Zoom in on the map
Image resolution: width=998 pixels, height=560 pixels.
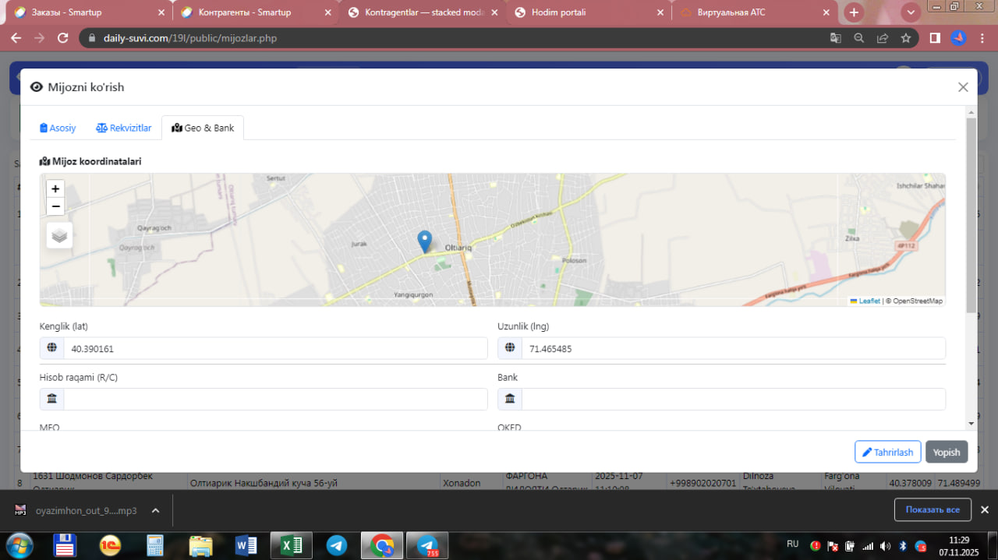55,189
